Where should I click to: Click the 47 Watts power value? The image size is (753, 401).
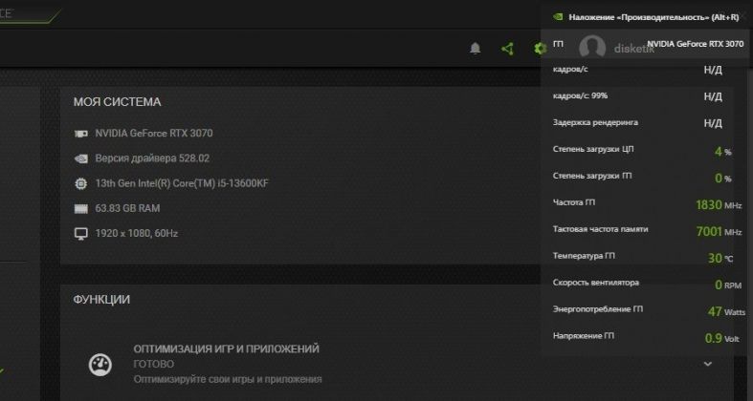[x=726, y=312]
